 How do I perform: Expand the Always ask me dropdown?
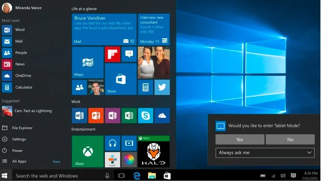pos(265,153)
